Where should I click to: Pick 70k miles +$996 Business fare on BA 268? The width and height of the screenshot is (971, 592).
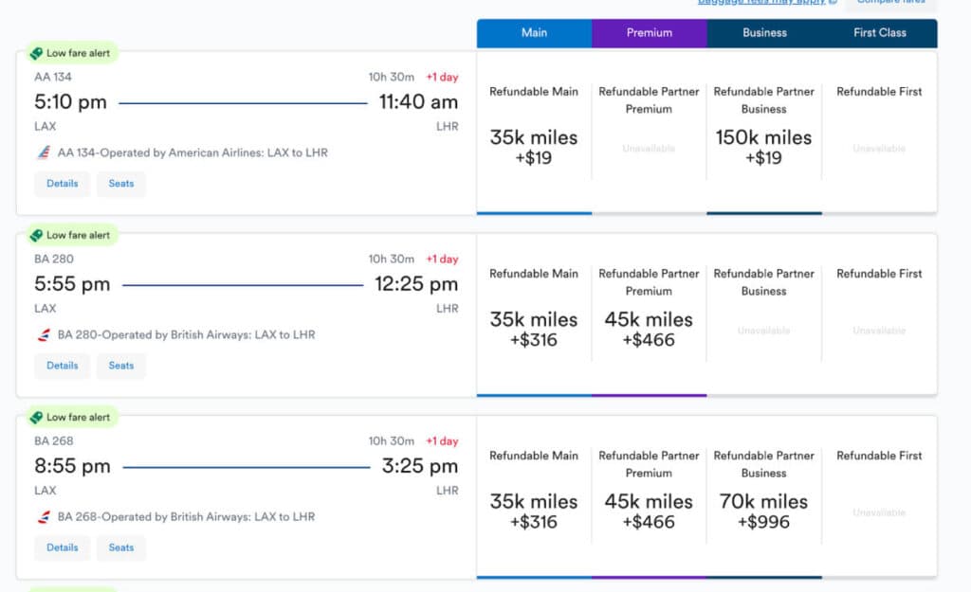pyautogui.click(x=763, y=511)
